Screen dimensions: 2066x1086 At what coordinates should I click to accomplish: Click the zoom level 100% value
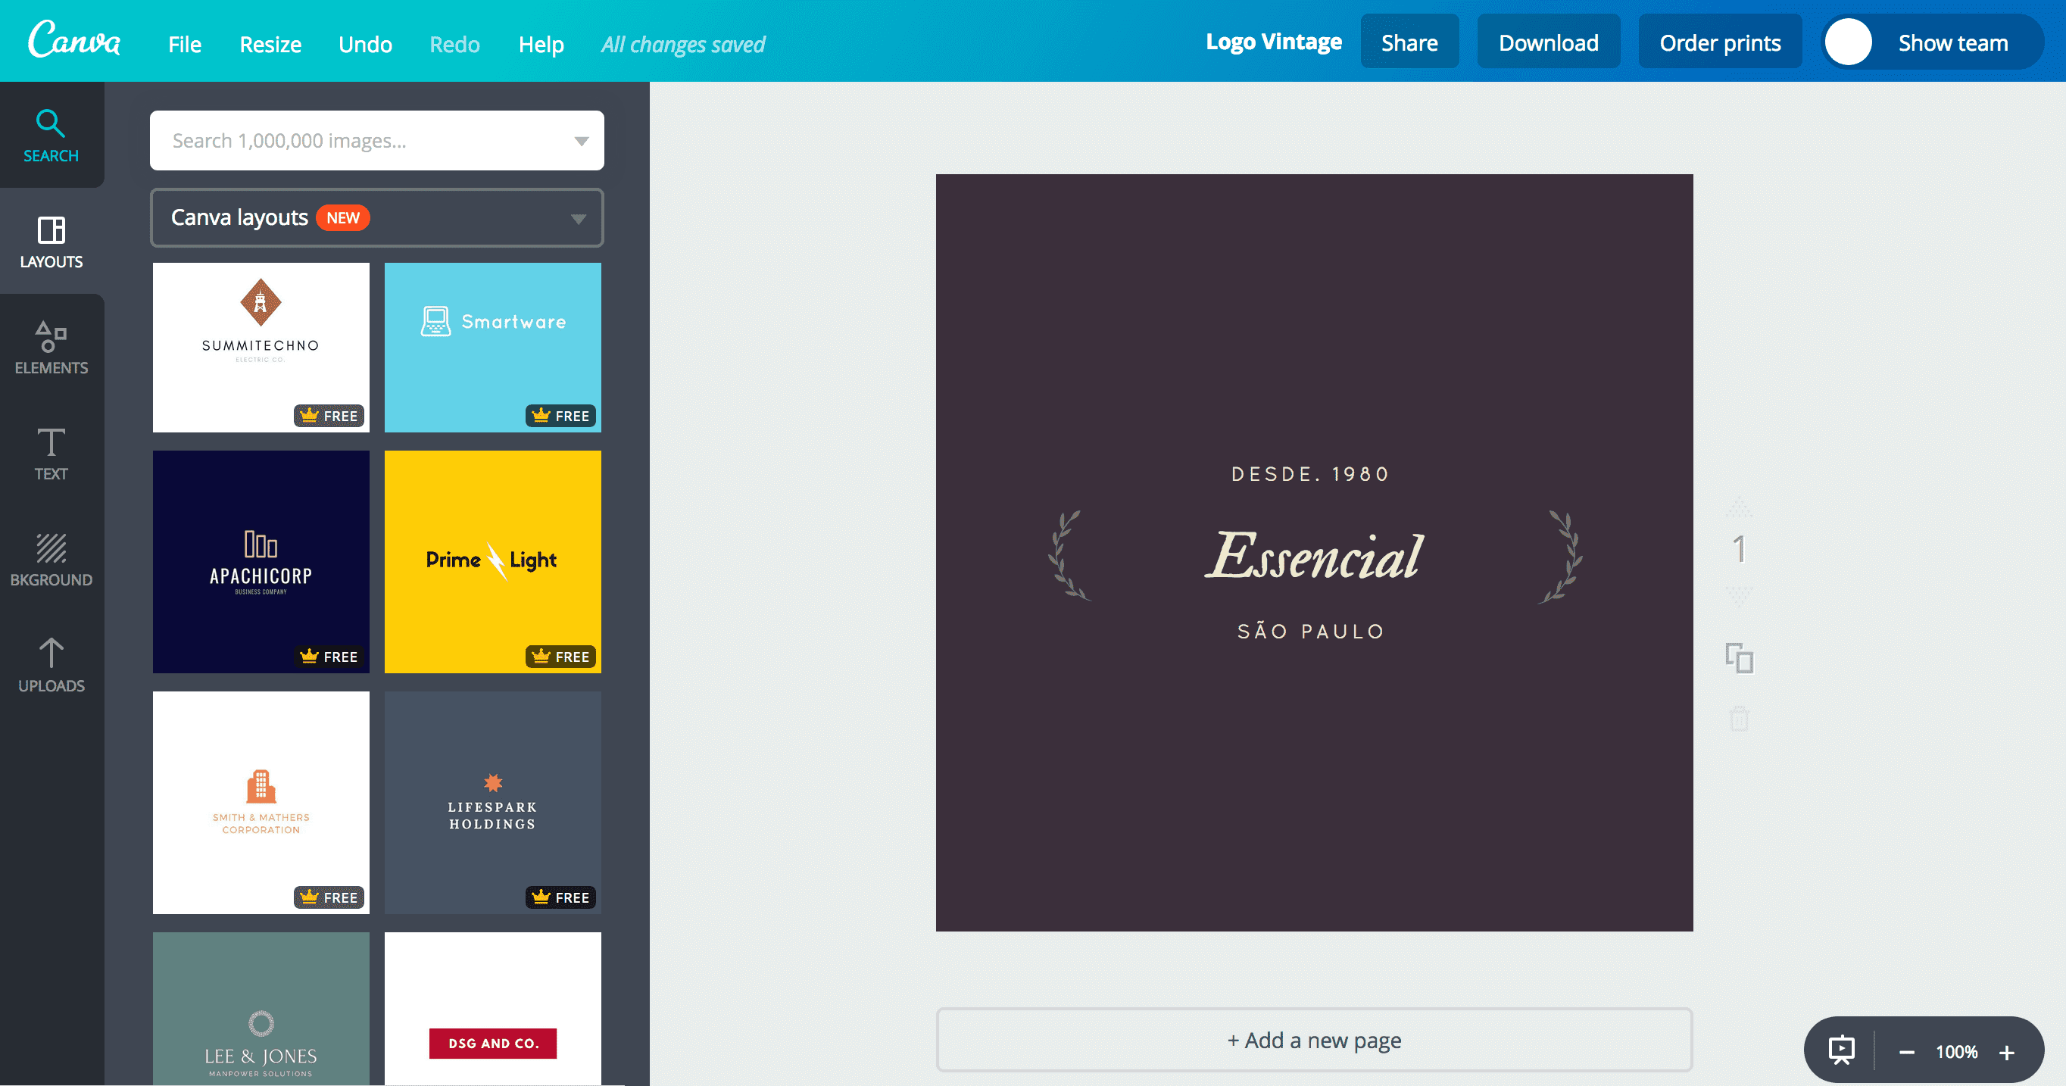coord(1957,1053)
